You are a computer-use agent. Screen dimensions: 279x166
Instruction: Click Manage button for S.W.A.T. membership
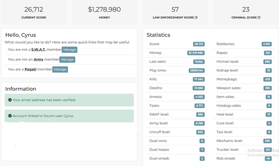(x=70, y=50)
